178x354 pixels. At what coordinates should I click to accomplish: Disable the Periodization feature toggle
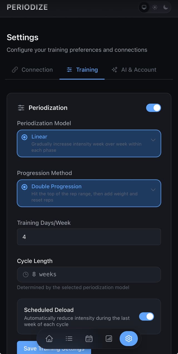tap(153, 108)
